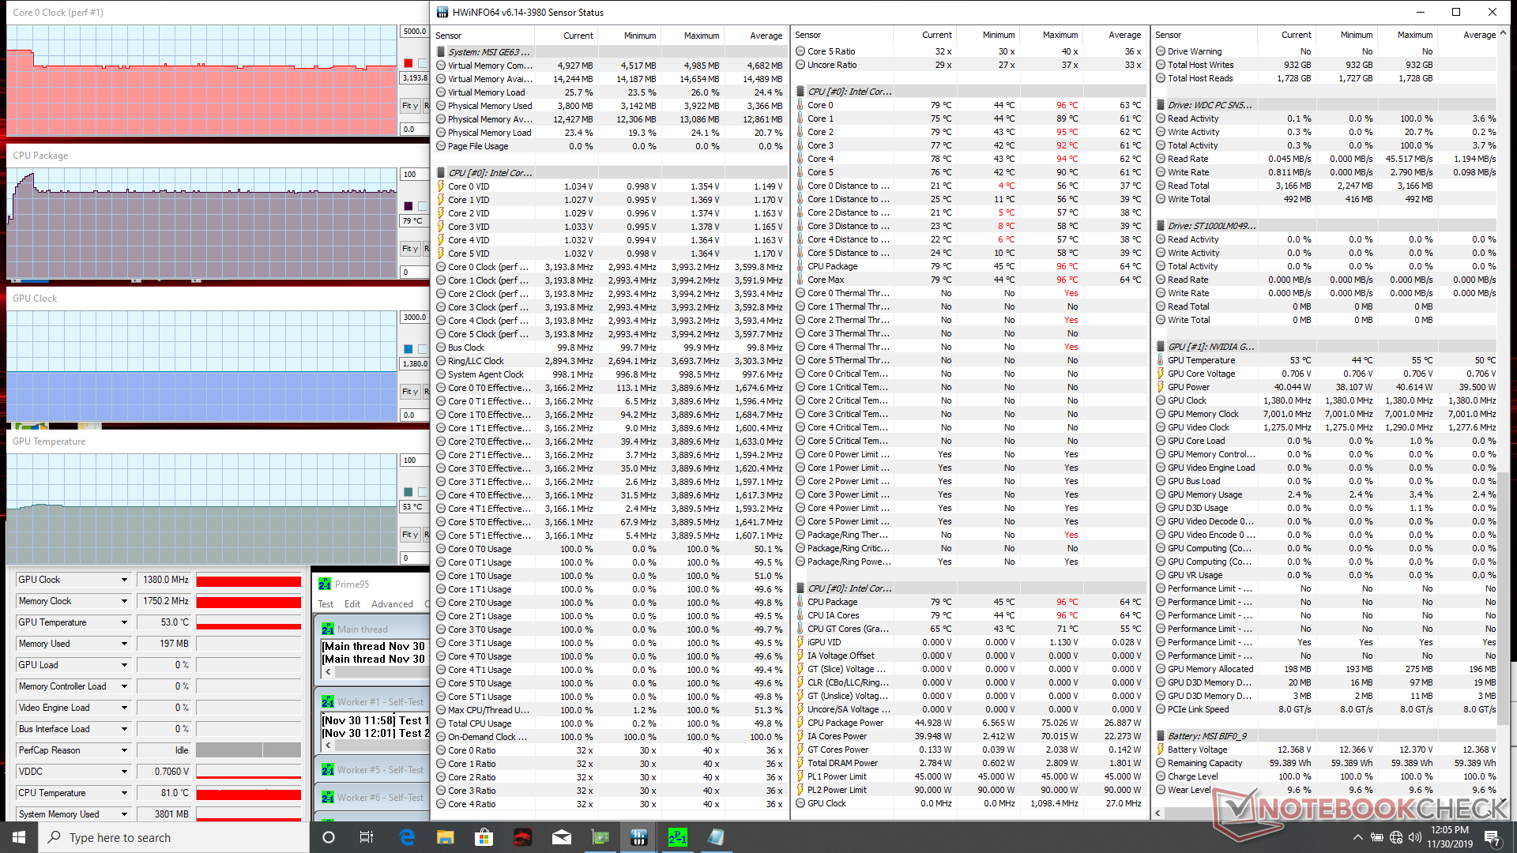Open the Windows Start menu

(19, 837)
